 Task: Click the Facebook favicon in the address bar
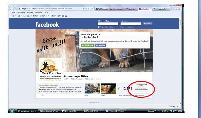20,9
